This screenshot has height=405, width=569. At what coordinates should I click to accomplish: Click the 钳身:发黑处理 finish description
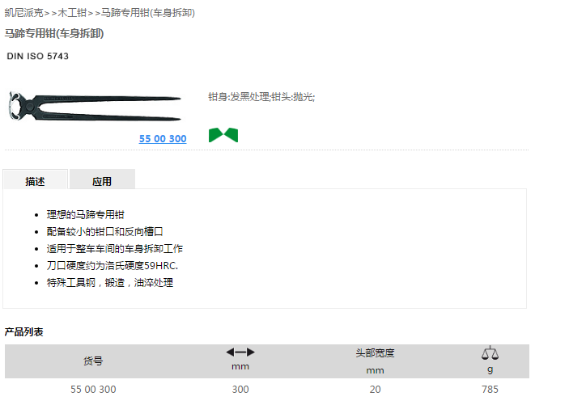tap(261, 97)
